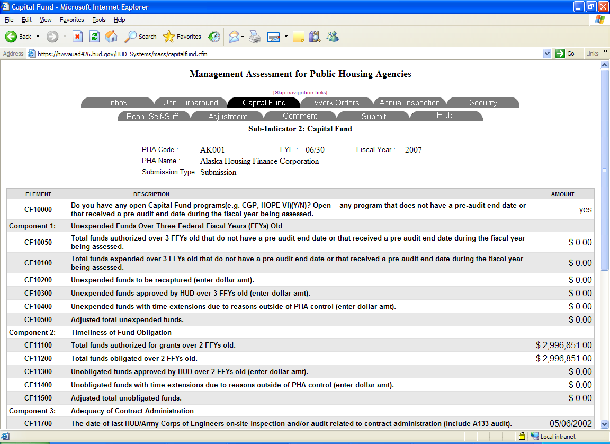Go to the Home page icon
Image resolution: width=610 pixels, height=444 pixels.
(x=111, y=37)
